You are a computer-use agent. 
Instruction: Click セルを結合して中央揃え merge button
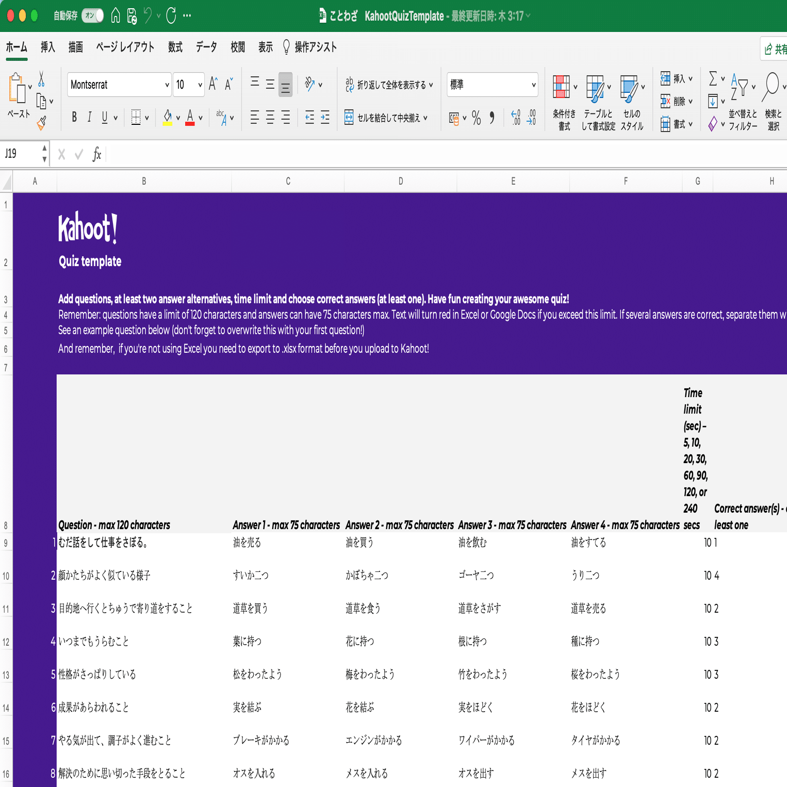pos(386,118)
